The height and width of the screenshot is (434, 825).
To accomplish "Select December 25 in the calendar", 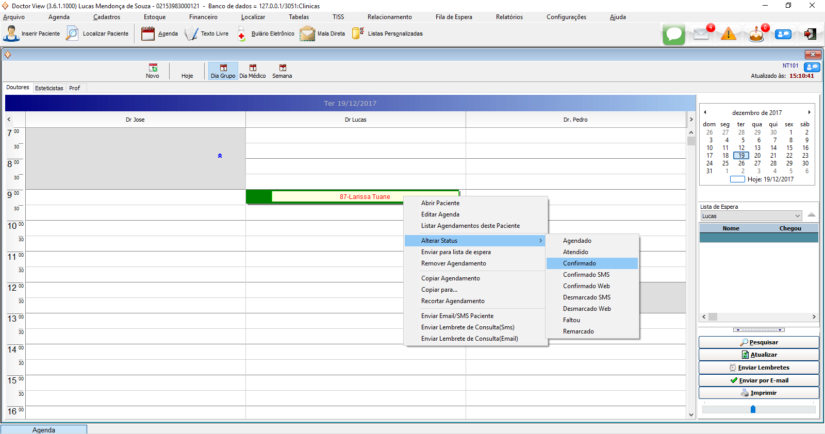I will [x=725, y=163].
